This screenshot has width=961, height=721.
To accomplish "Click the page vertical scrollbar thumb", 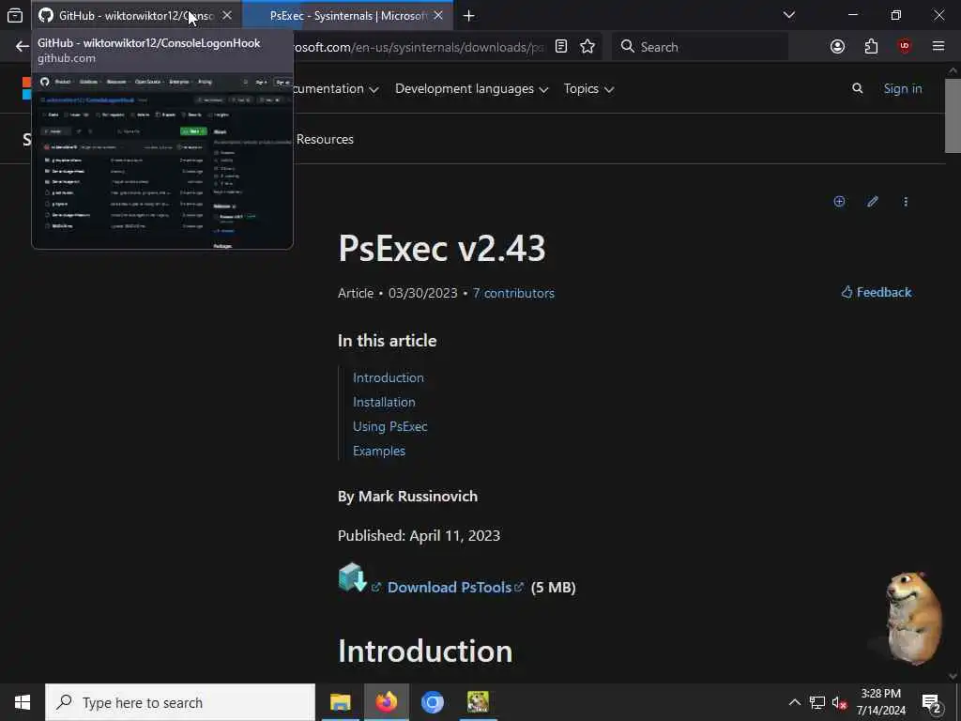I will click(x=953, y=115).
